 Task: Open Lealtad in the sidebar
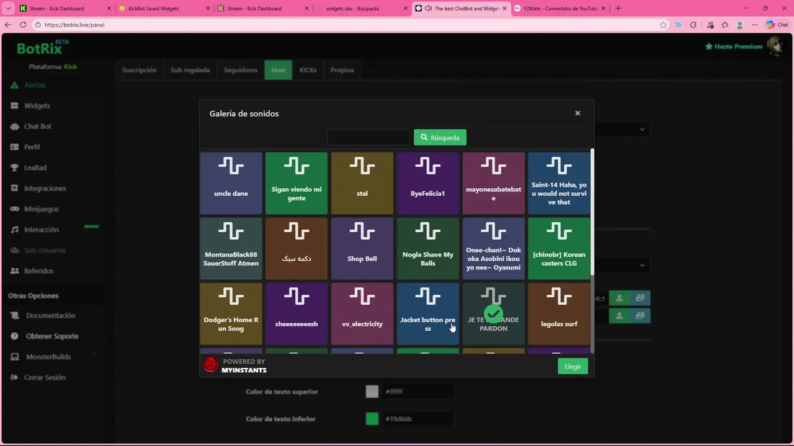(35, 168)
